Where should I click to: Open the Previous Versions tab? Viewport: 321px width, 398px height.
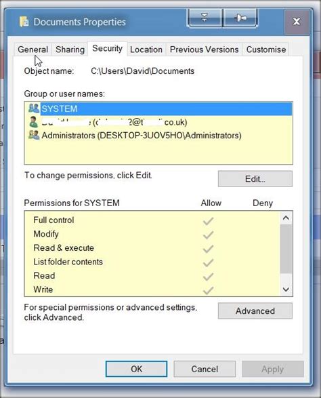pyautogui.click(x=204, y=49)
